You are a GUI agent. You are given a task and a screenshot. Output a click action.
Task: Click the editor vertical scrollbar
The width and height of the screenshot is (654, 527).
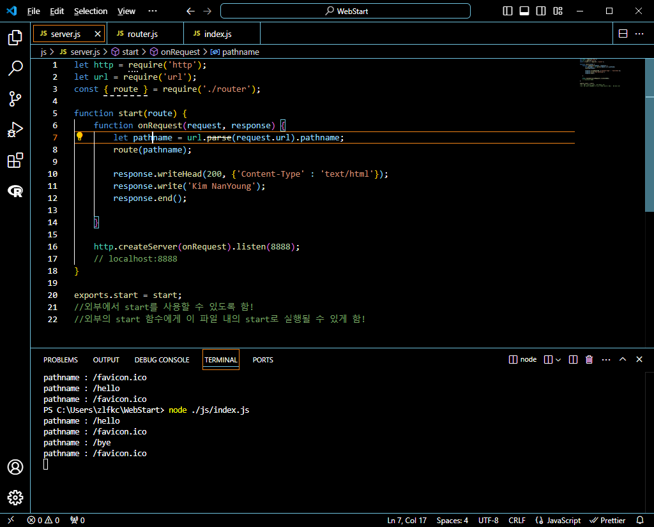coord(650,135)
